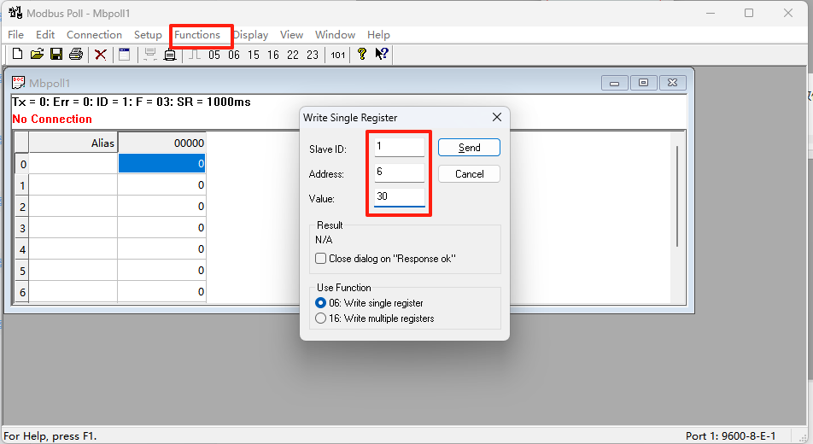Click the Alias cell in row 1
The width and height of the screenshot is (813, 444).
[73, 184]
